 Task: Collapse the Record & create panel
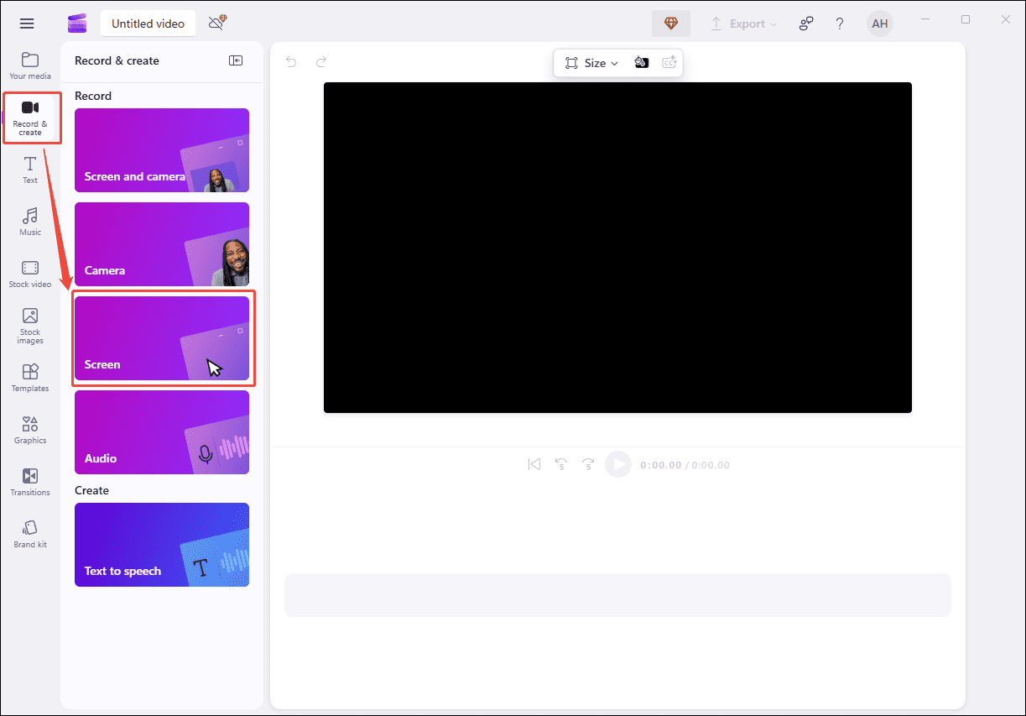pyautogui.click(x=236, y=60)
